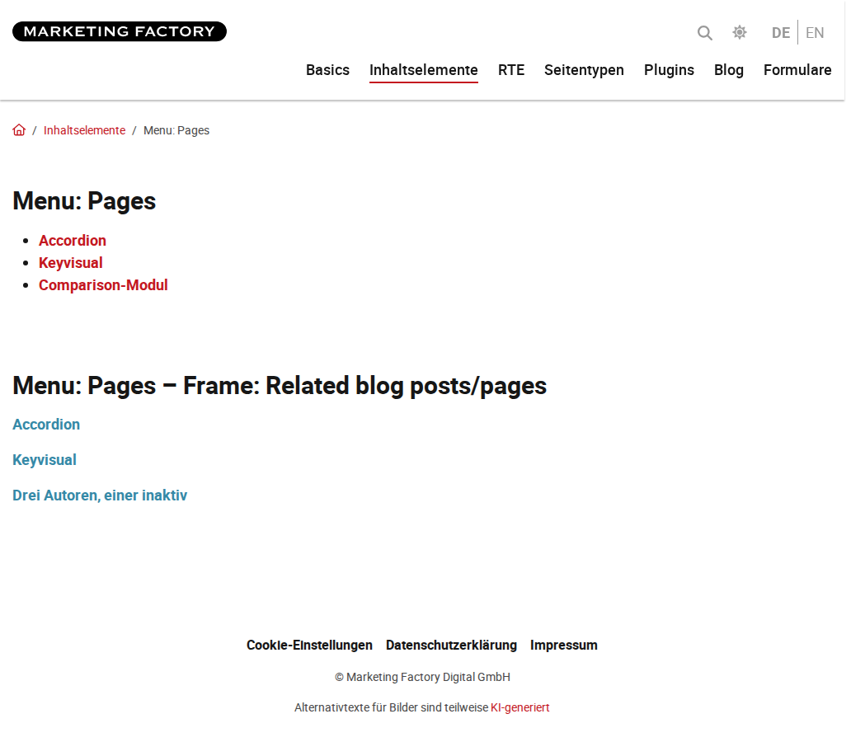Open the Inhaltselemente navigation item
851x742 pixels.
[x=423, y=71]
